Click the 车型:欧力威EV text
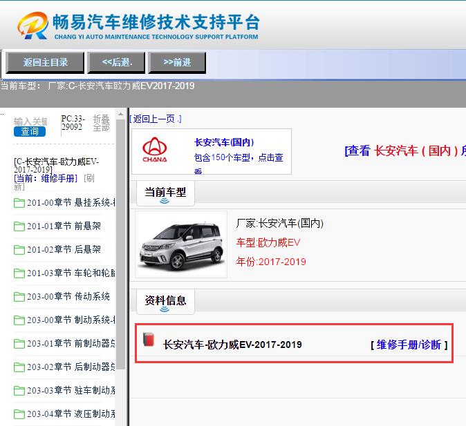Image resolution: width=466 pixels, height=426 pixels. 268,243
